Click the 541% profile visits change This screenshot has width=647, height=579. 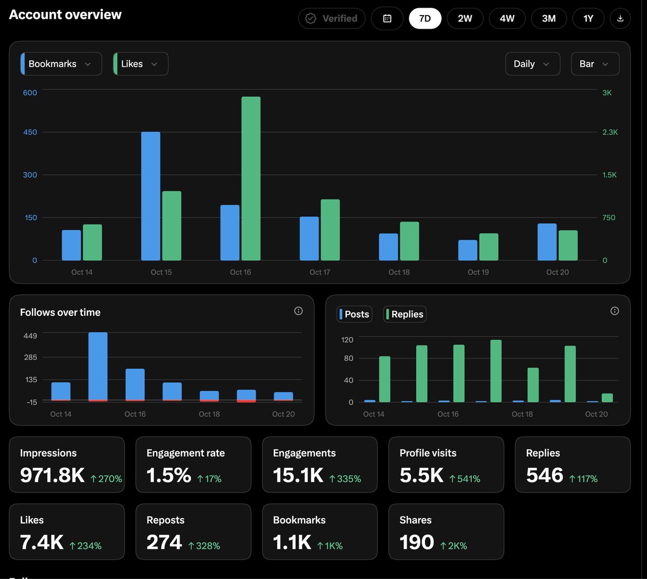[465, 479]
